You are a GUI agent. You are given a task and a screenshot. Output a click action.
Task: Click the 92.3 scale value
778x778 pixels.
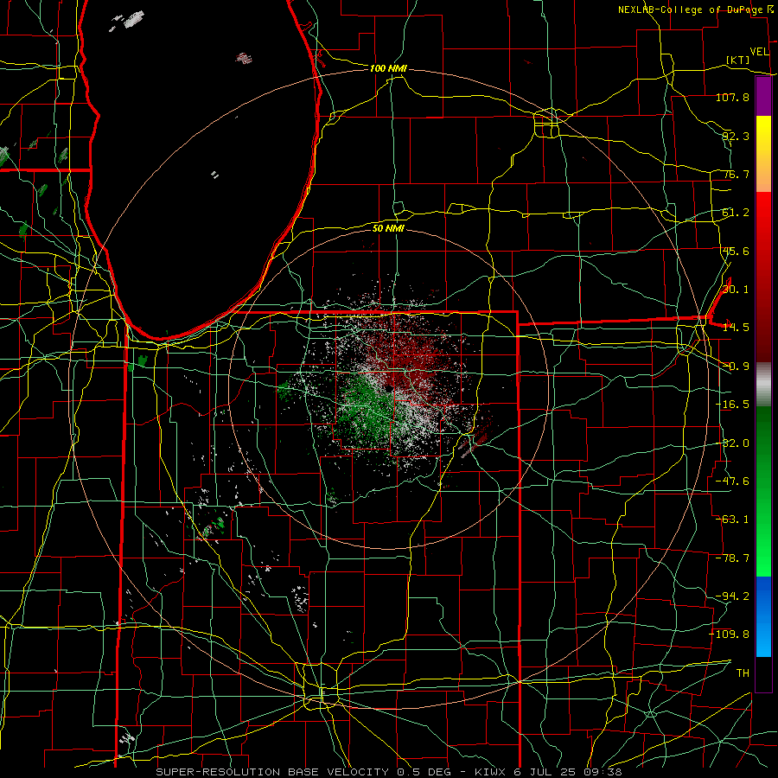(x=736, y=136)
